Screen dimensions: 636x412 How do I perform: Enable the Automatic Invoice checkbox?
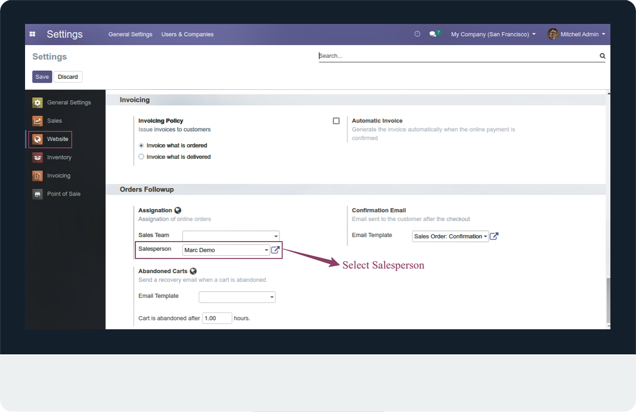point(336,121)
